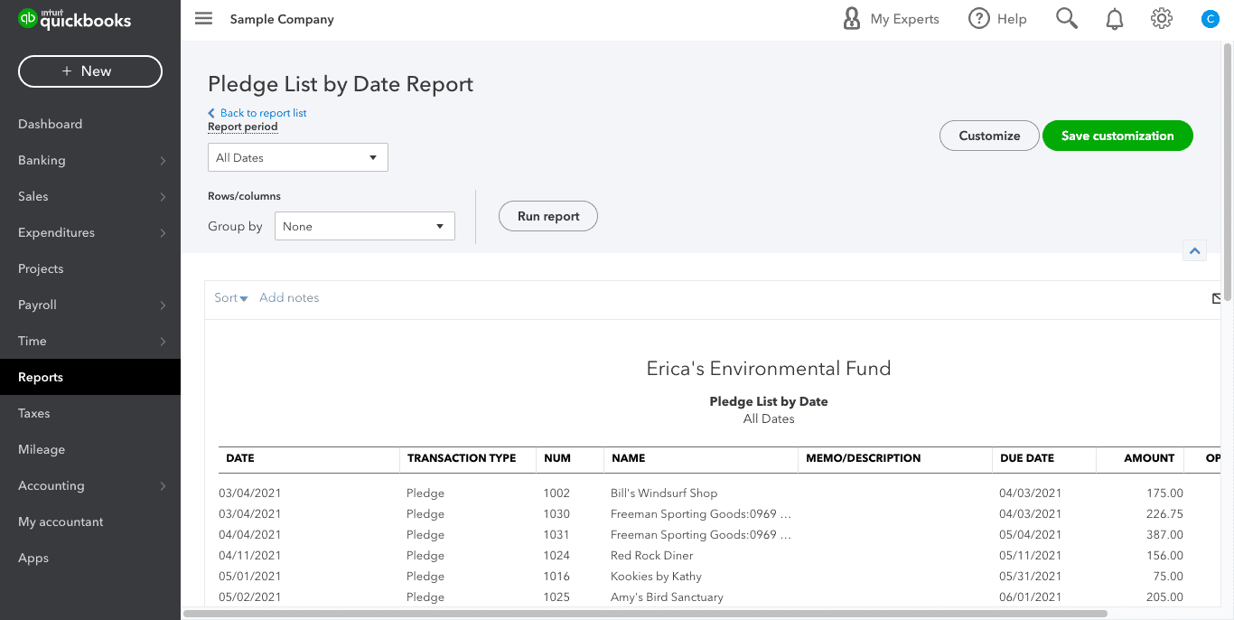Expand the Payroll menu arrow
The image size is (1234, 620).
[x=163, y=305]
